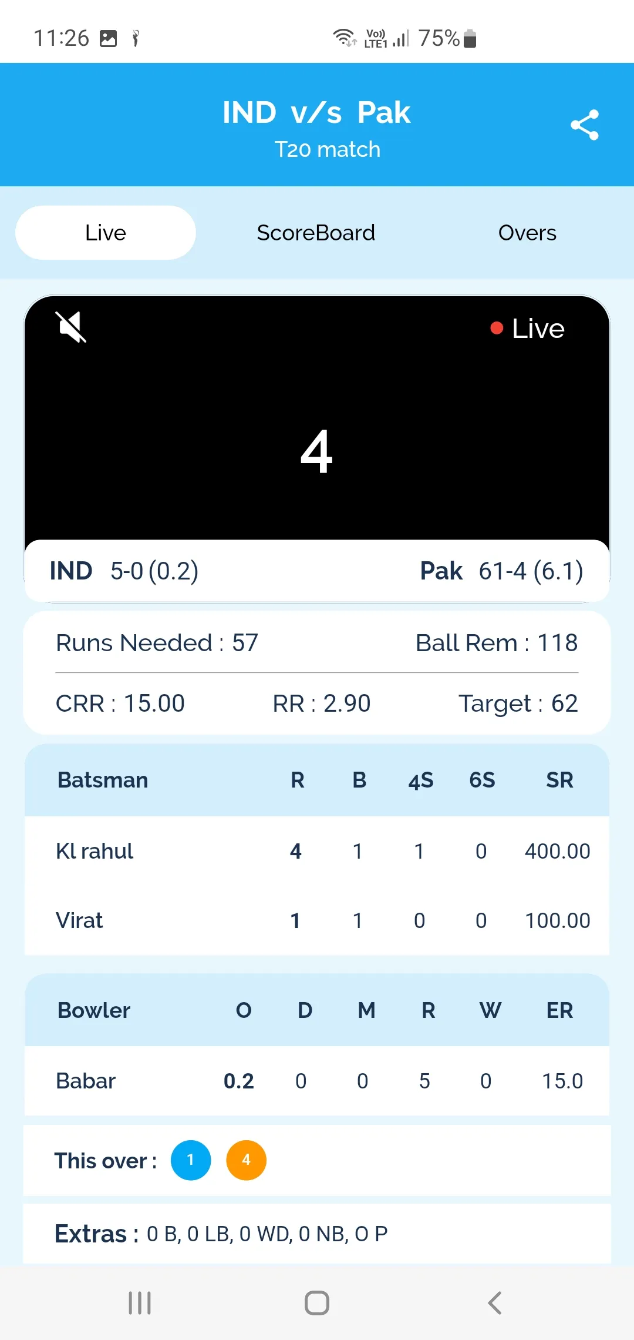Tap the IND v/s Pak title
Screen dimensions: 634x1340
[316, 112]
